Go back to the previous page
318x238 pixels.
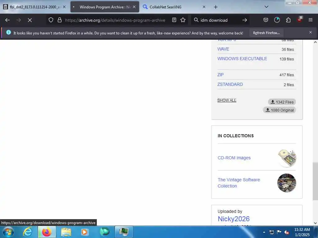(x=7, y=20)
